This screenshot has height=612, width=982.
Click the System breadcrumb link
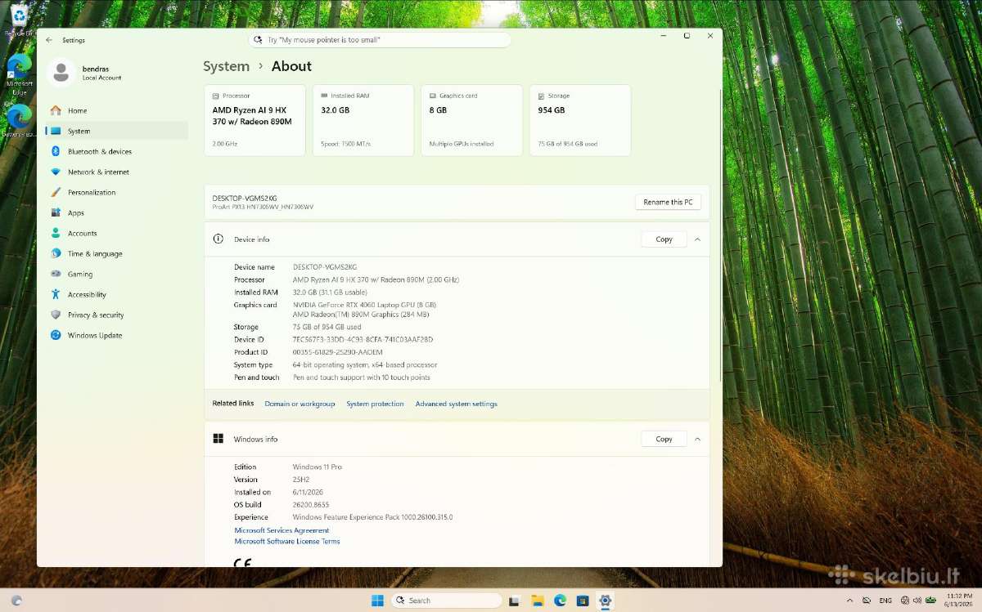pos(226,66)
